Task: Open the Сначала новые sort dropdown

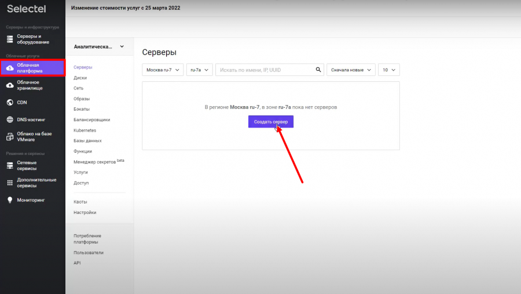Action: click(x=351, y=70)
